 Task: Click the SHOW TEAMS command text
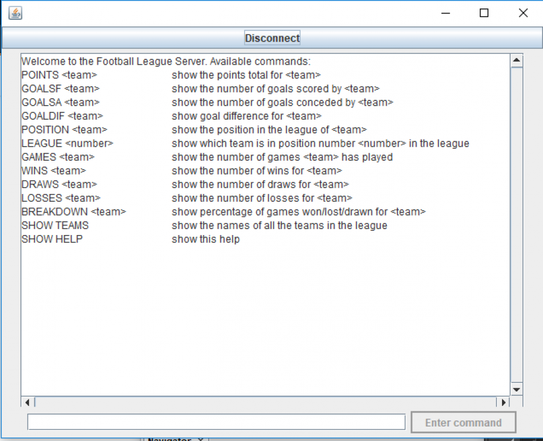point(55,225)
